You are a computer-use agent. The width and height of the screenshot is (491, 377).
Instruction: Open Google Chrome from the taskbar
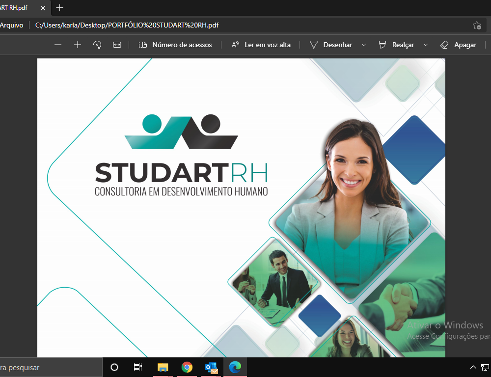click(187, 367)
